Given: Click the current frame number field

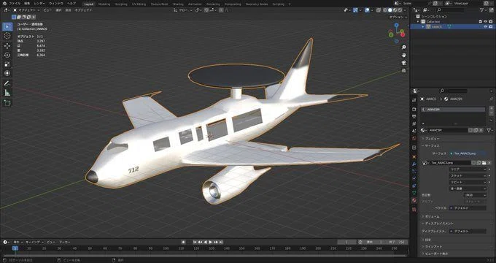Looking at the screenshot, I should tap(346, 242).
